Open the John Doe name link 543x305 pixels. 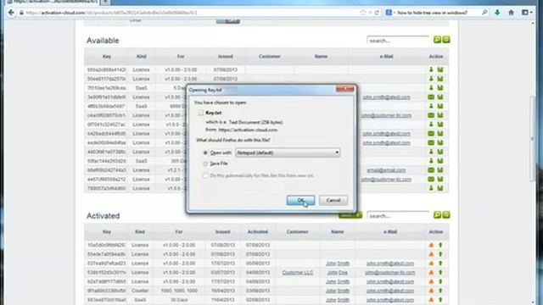pyautogui.click(x=338, y=273)
